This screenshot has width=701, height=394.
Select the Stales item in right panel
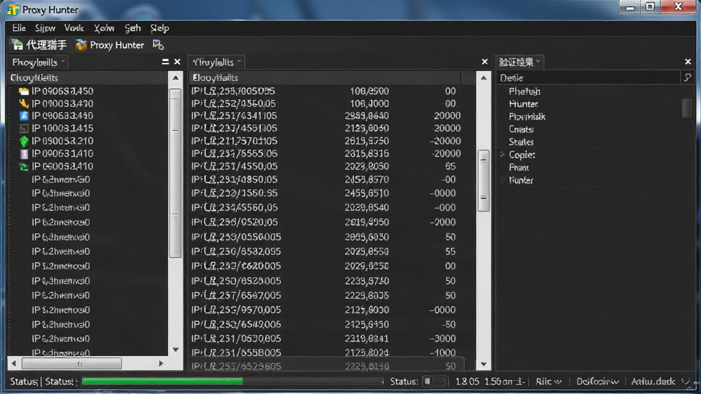[x=521, y=142]
